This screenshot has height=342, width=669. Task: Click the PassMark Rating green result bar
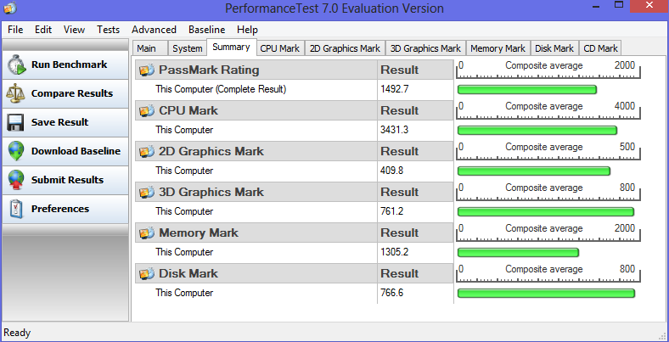(x=527, y=90)
